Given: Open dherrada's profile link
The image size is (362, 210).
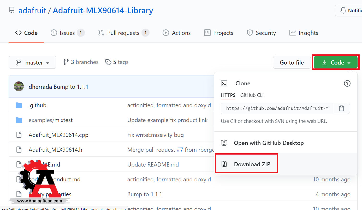Looking at the screenshot, I should coord(40,87).
